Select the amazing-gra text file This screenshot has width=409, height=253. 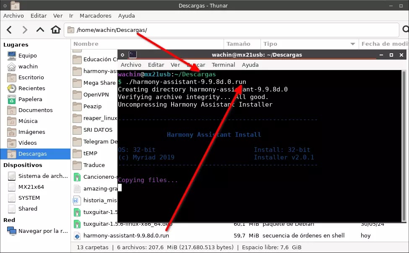[95, 188]
